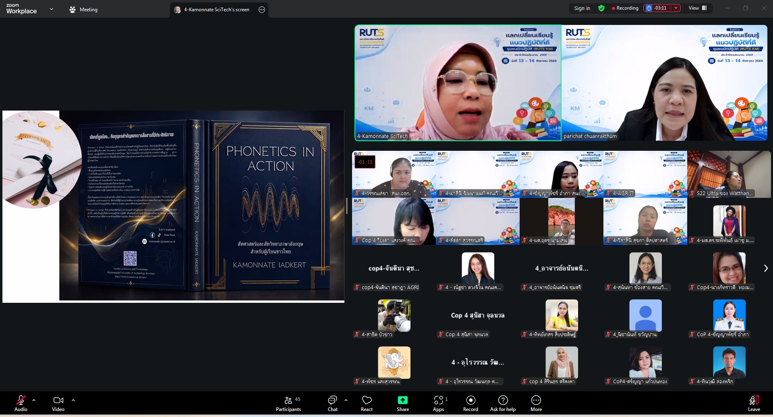Unmute the microphone with the Audio icon

pyautogui.click(x=21, y=400)
